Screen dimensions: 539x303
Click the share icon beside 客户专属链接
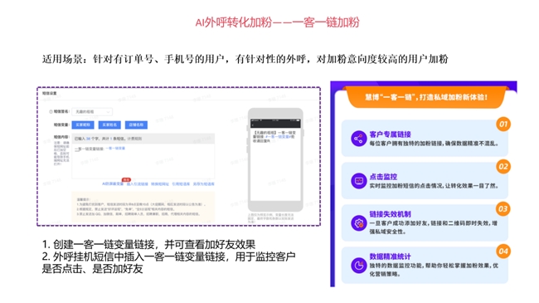click(358, 139)
